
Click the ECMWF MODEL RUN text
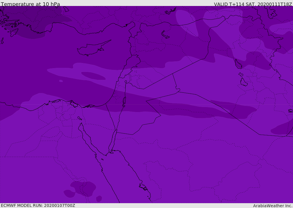click(x=38, y=205)
